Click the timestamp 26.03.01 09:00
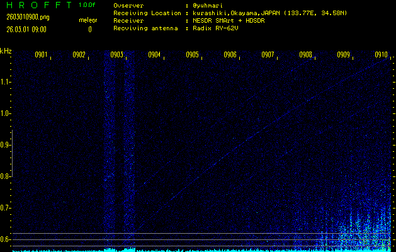The height and width of the screenshot is (252, 396). click(x=26, y=30)
